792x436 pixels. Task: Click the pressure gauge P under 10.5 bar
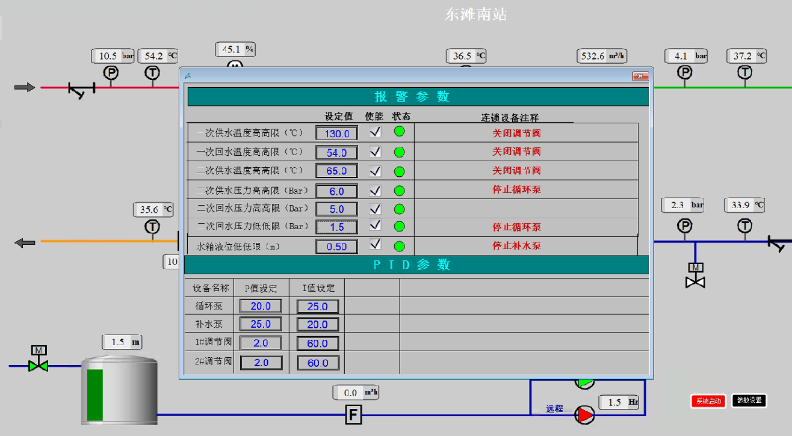click(111, 73)
